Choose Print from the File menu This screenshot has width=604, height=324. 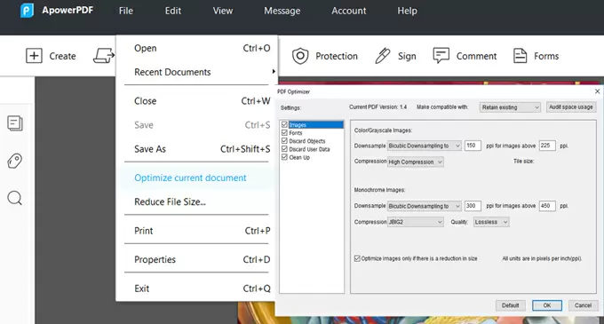tap(197, 231)
